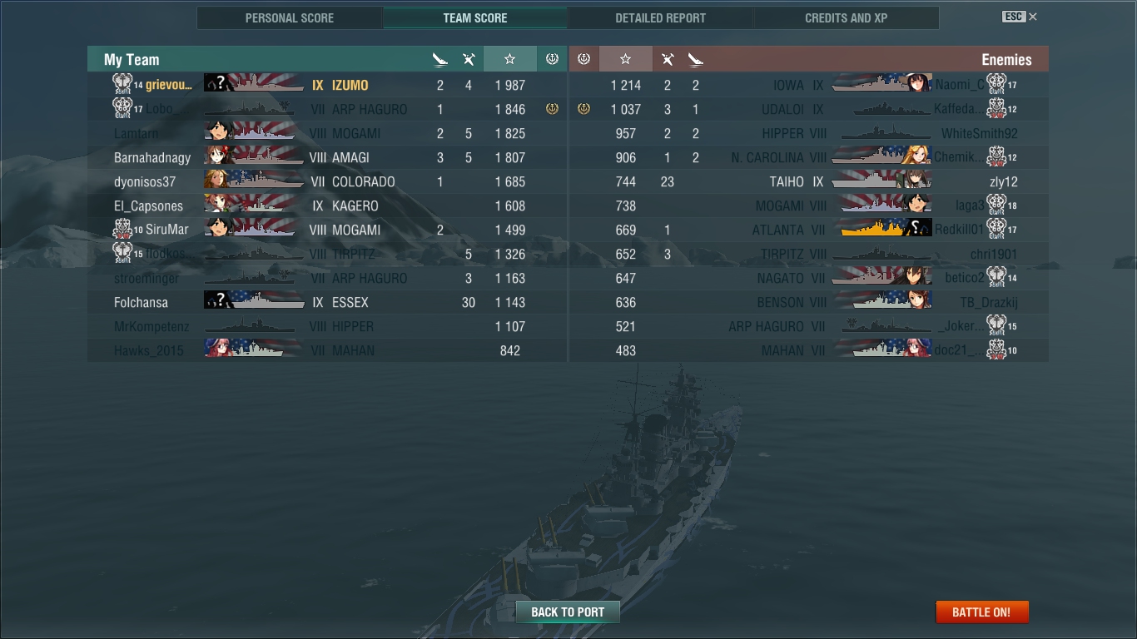This screenshot has height=639, width=1137.
Task: Sort Enemies by base XP star icon
Action: tap(625, 59)
